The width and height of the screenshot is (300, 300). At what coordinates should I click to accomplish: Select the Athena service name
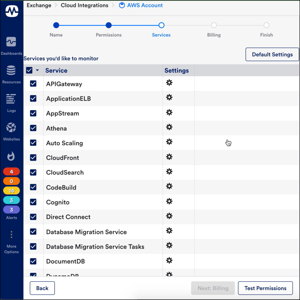click(57, 128)
